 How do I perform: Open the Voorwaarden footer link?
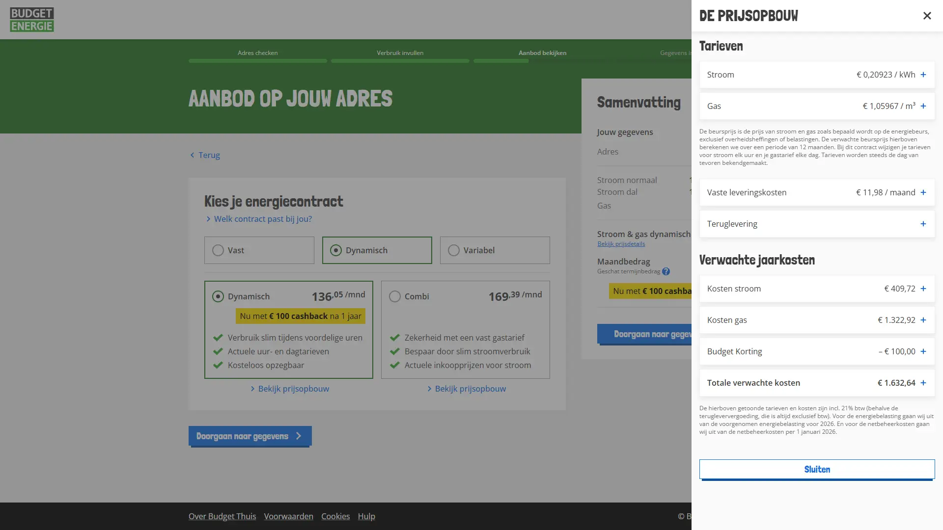coord(289,516)
